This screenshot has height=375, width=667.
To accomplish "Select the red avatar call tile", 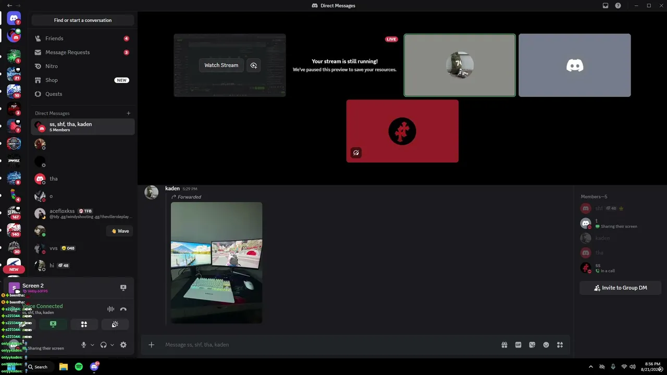I will click(x=402, y=131).
